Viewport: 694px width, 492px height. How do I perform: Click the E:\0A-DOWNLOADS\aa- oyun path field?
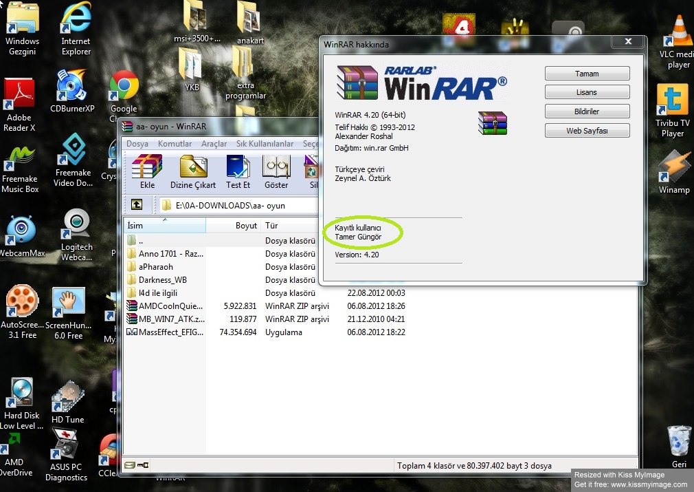[238, 205]
